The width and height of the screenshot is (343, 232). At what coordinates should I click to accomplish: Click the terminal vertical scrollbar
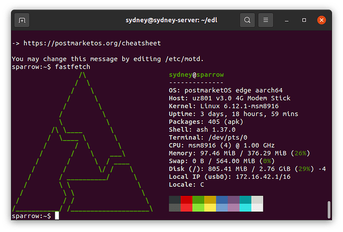(329, 210)
